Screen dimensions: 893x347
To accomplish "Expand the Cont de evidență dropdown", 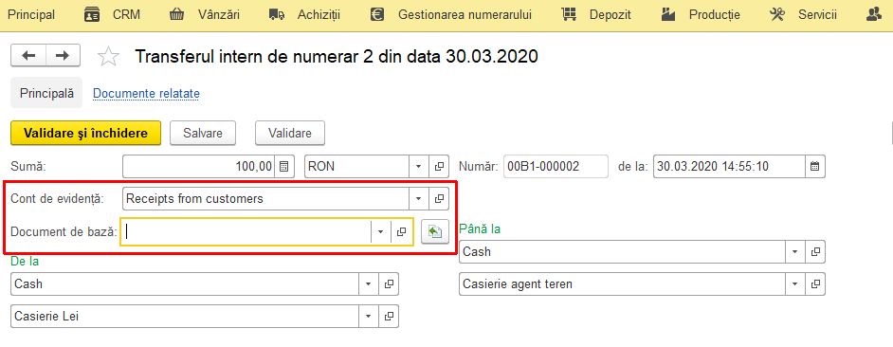I will (x=419, y=199).
